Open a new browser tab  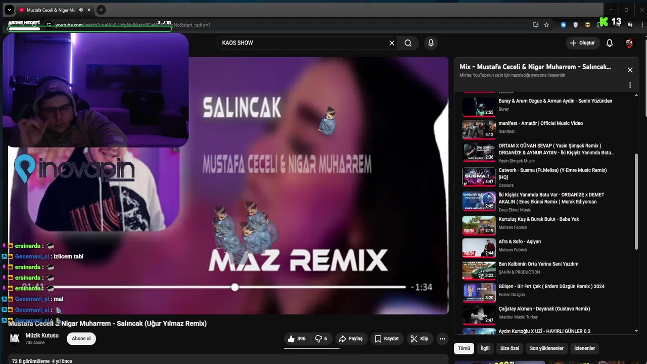101,10
